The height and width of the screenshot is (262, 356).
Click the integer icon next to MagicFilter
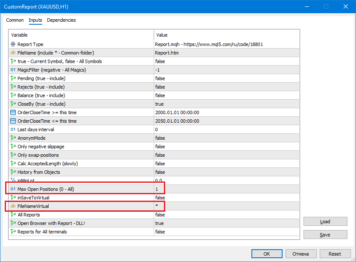[x=13, y=70]
